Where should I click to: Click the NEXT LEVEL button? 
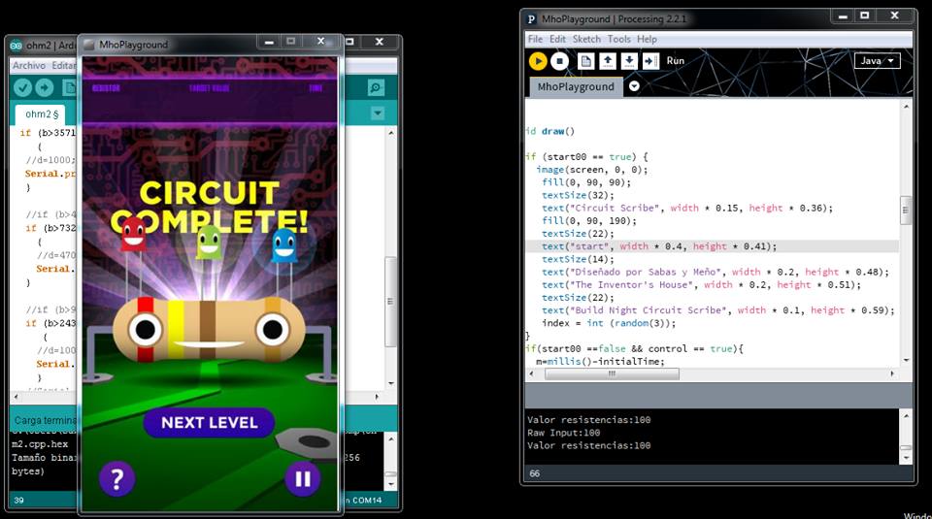(x=210, y=423)
